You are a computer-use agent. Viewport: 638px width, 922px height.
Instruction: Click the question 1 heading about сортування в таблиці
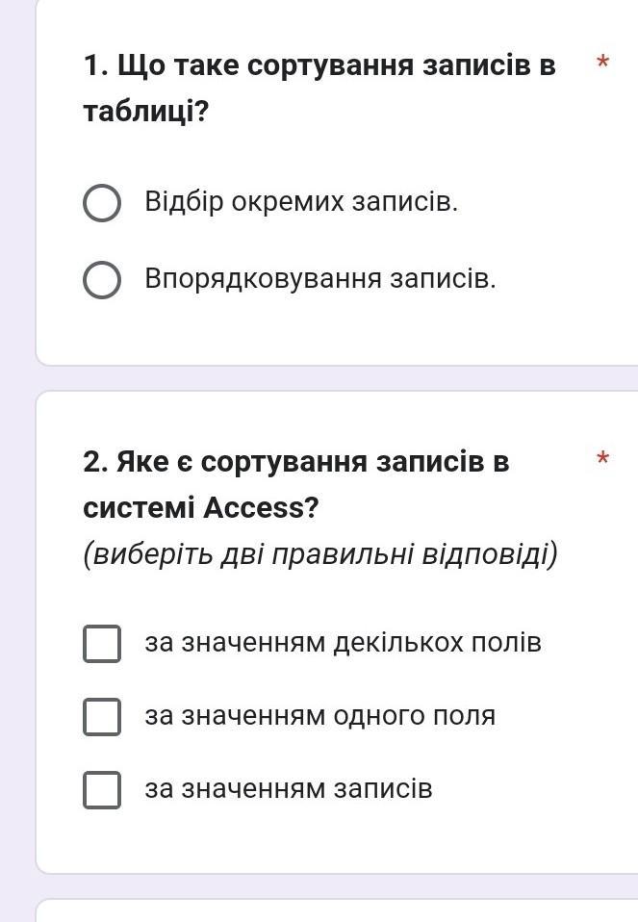[319, 89]
